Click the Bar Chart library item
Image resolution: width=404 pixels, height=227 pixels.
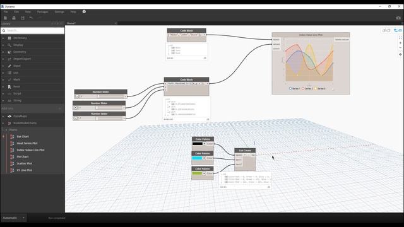click(x=23, y=137)
